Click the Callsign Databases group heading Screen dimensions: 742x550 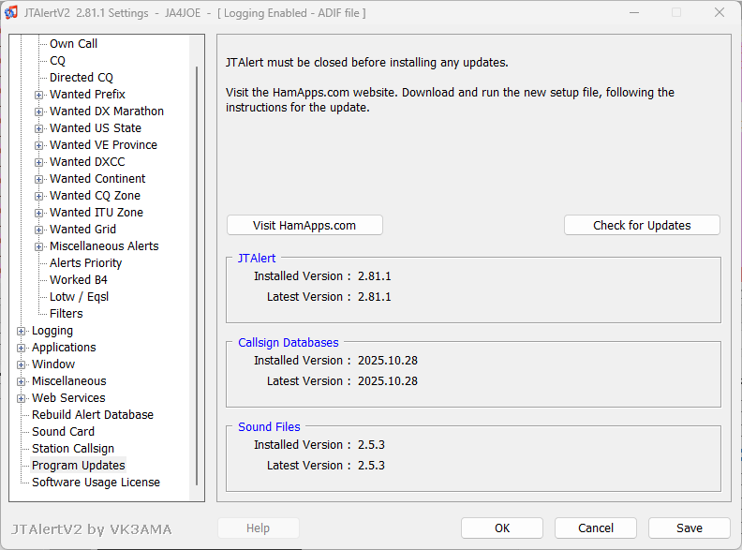289,343
